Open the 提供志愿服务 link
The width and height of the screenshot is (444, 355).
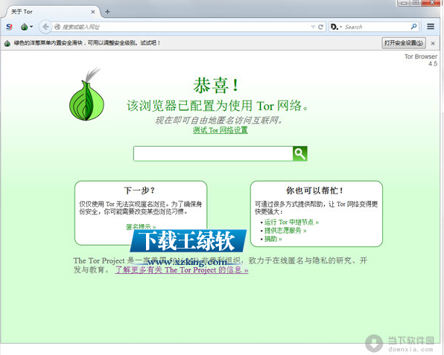pos(285,231)
